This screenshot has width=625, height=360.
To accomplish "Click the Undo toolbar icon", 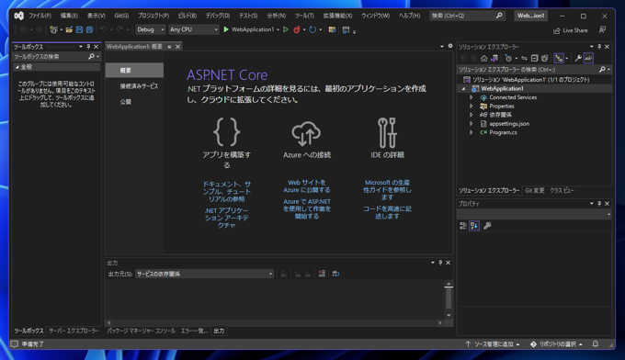I will click(103, 29).
